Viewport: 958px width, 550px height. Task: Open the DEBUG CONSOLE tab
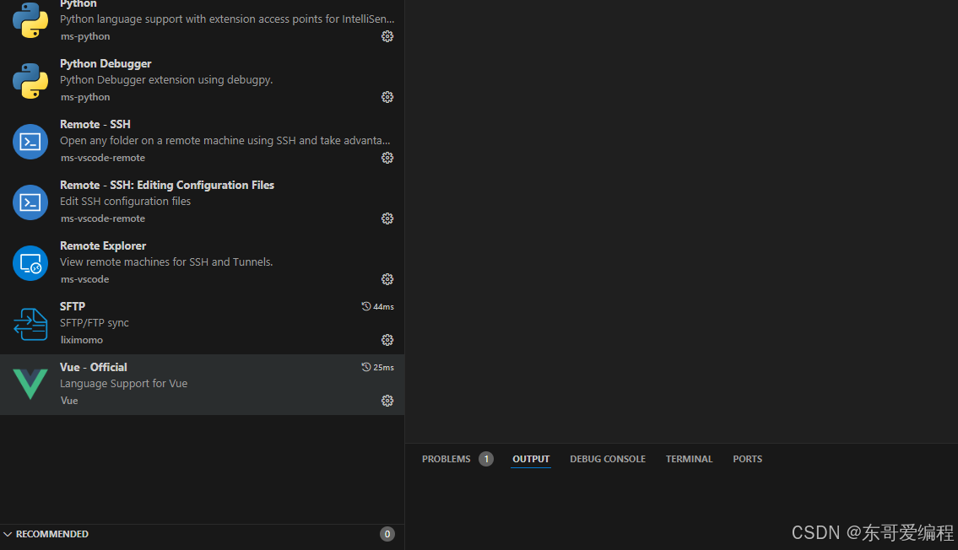coord(608,459)
